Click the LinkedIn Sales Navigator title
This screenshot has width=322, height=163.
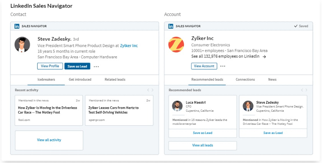point(41,6)
